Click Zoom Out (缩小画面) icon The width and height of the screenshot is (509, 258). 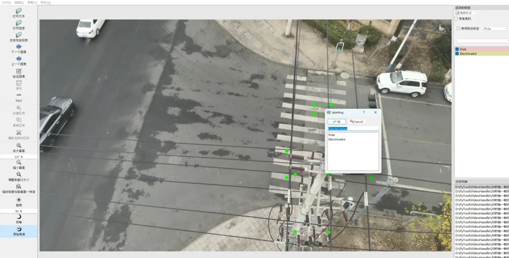point(19,162)
